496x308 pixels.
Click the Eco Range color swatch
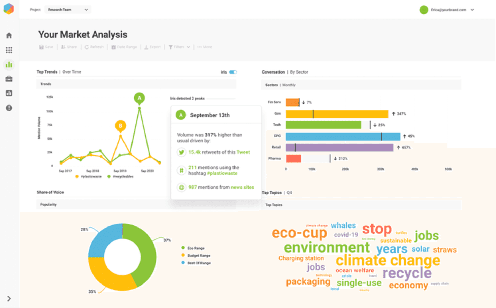pyautogui.click(x=183, y=248)
